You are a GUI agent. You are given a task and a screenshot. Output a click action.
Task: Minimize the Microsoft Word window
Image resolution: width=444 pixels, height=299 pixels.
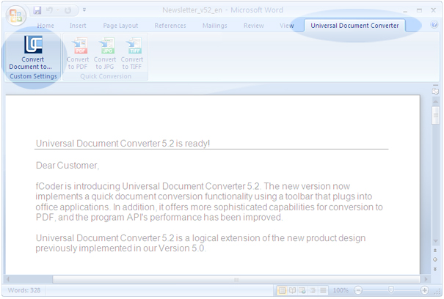[x=405, y=11]
